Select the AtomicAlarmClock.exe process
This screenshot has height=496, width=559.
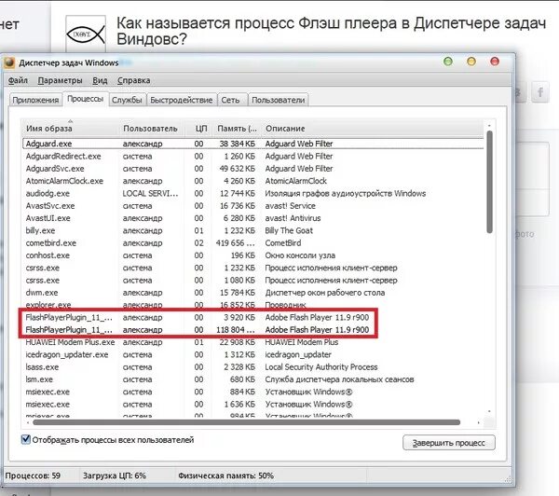click(253, 181)
